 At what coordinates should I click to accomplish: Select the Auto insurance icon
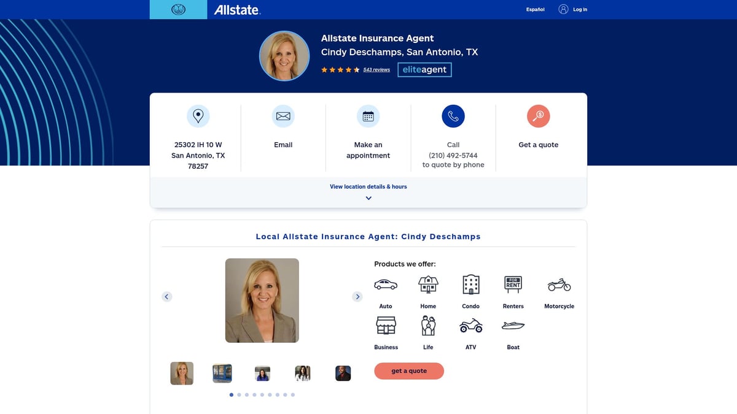(386, 283)
